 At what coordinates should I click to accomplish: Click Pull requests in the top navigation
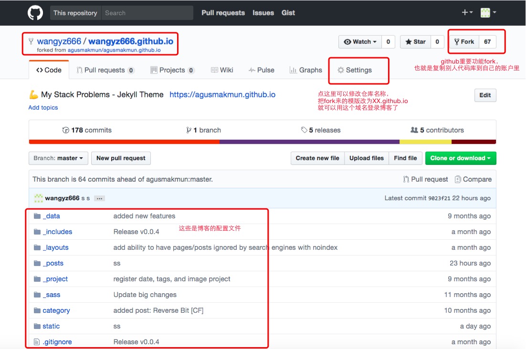click(x=223, y=13)
